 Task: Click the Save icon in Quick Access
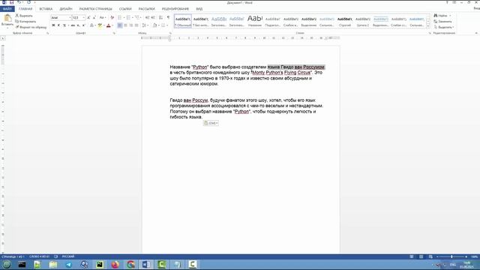[x=12, y=2]
